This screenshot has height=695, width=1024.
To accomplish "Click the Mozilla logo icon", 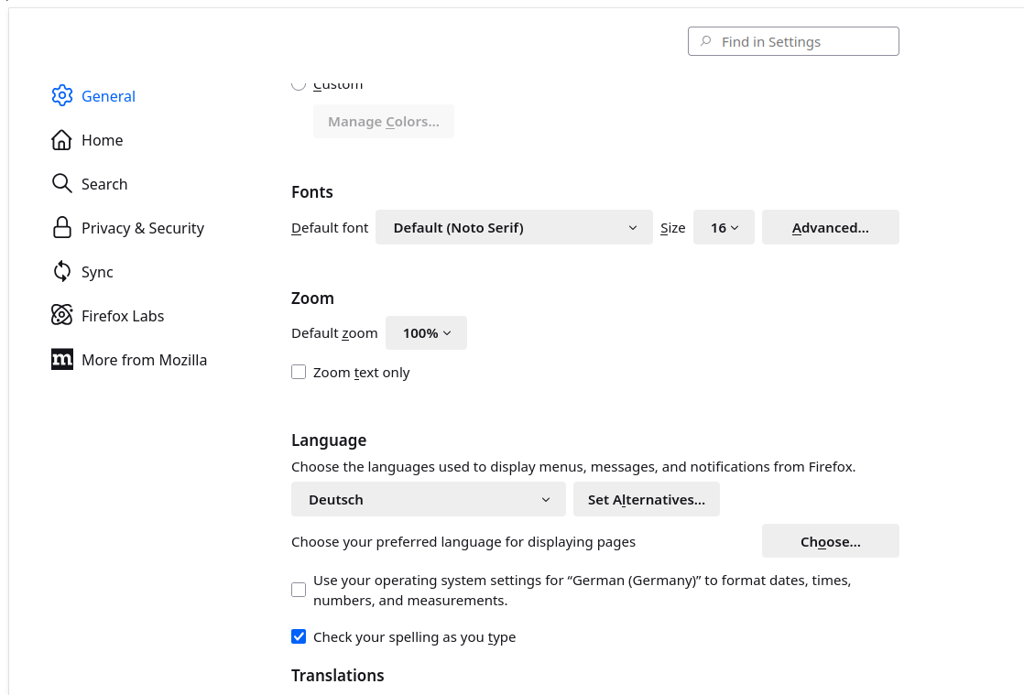I will [61, 359].
